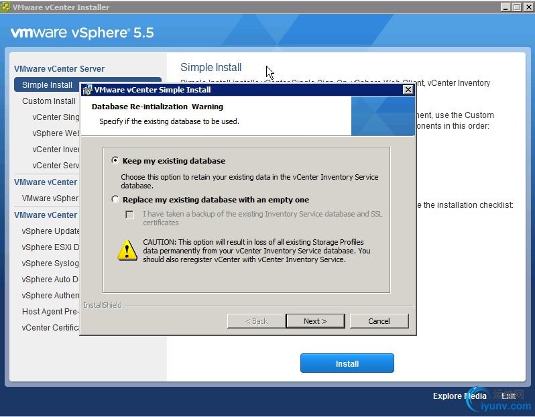Open vSphere Authentication Proxy sidebar item

[x=50, y=295]
